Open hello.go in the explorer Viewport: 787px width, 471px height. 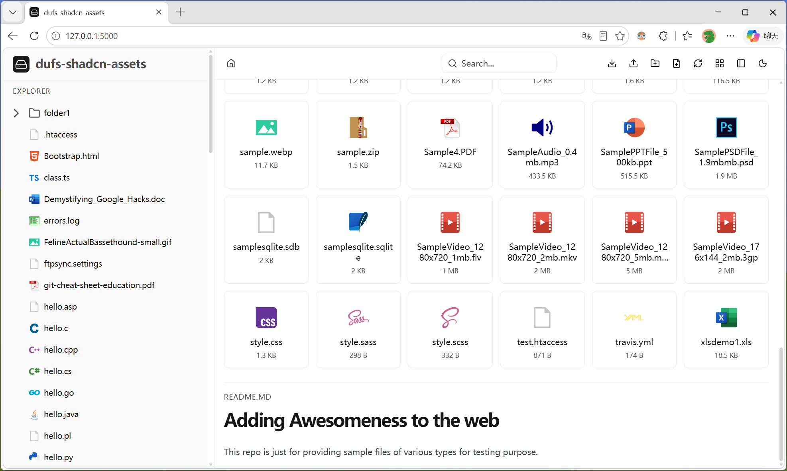59,393
